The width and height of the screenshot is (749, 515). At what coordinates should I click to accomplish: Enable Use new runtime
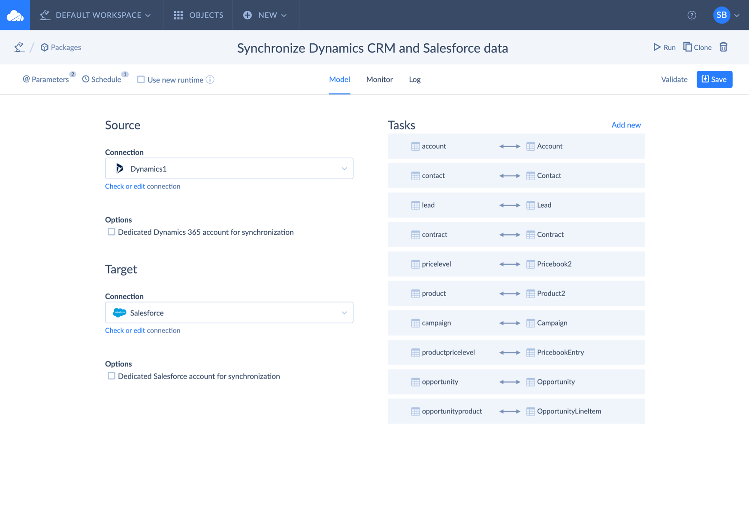pos(140,79)
